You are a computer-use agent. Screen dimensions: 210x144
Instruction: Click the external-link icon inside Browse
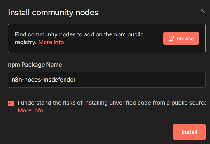click(x=171, y=38)
